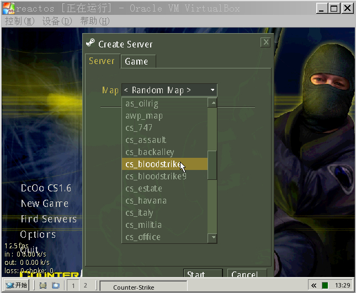Choose awp_map from map list
356x293 pixels.
(164, 116)
